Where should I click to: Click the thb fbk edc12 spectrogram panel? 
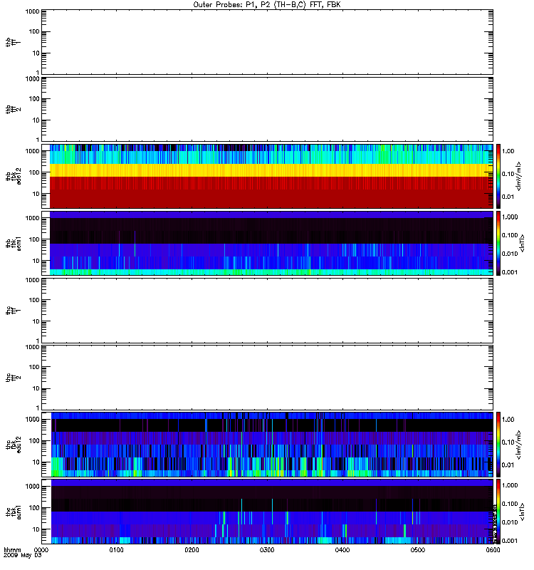268,176
